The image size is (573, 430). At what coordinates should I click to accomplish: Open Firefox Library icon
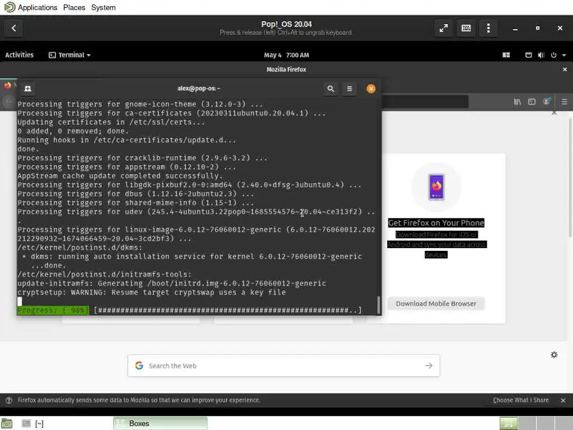coord(518,102)
